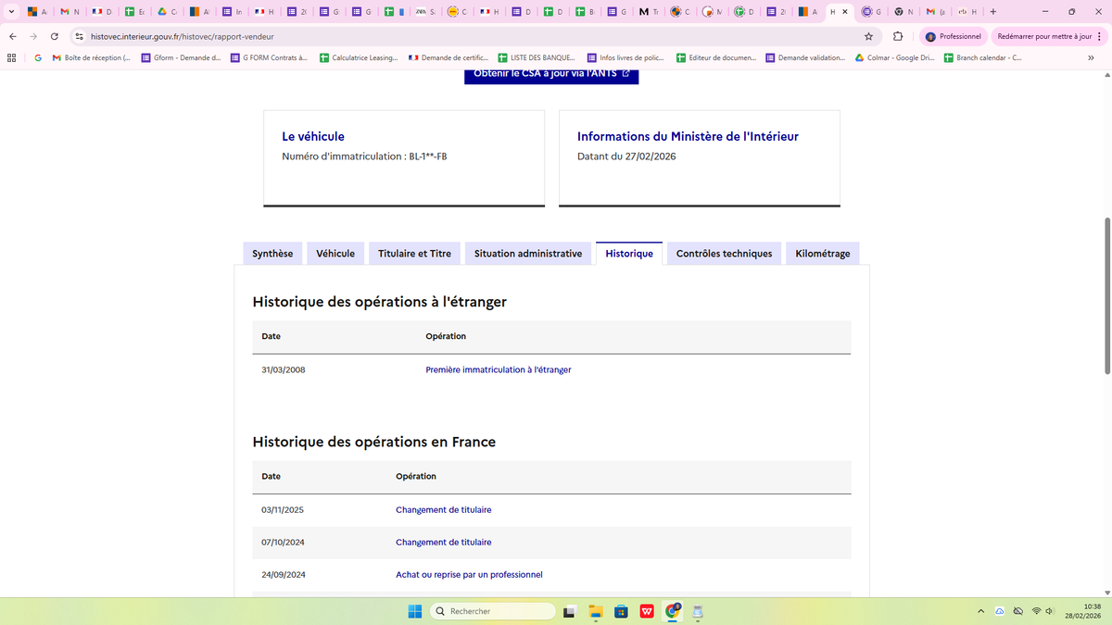Screen dimensions: 1112x625
Task: Show hidden system tray icons
Action: click(980, 611)
